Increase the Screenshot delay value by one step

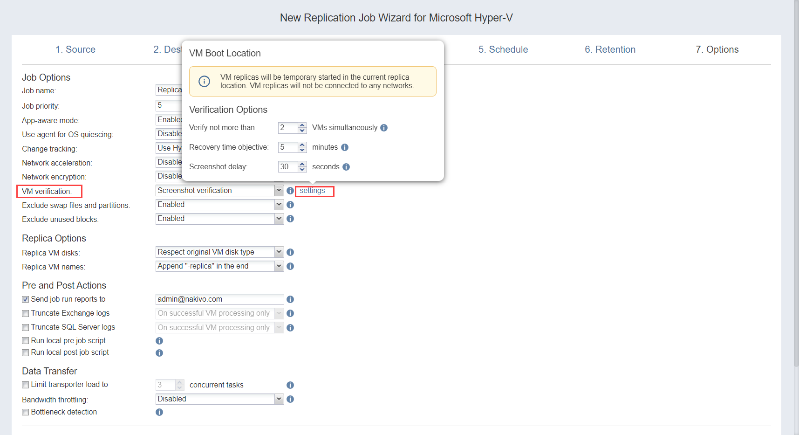(302, 164)
